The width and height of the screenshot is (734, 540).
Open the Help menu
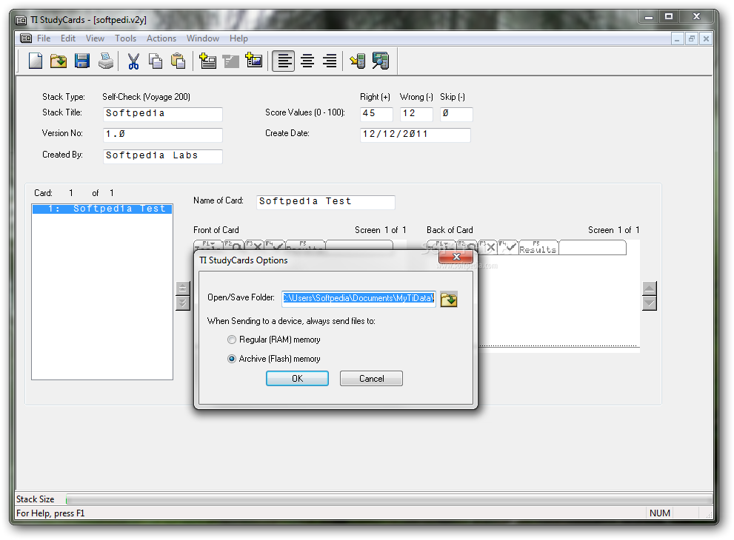(x=238, y=38)
